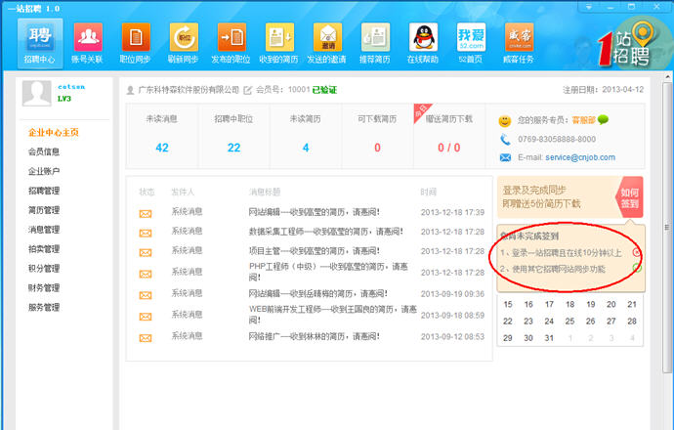Open message 网站编辑—收到富莹的简历
Viewport: 674px width, 430px height.
315,212
